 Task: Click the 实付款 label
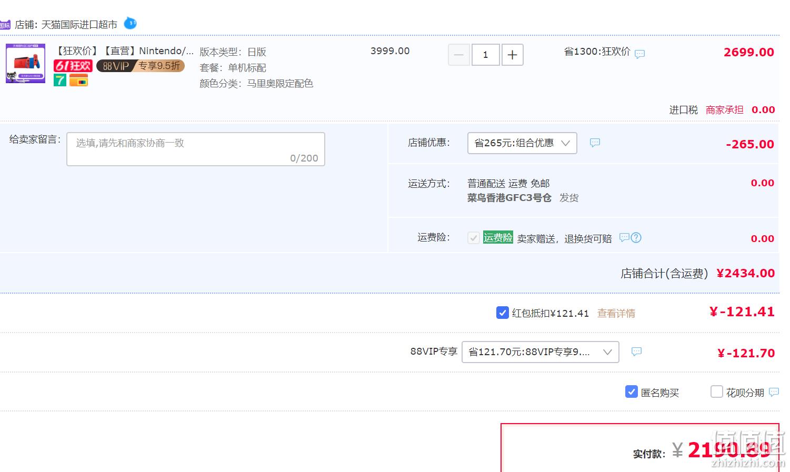(649, 454)
